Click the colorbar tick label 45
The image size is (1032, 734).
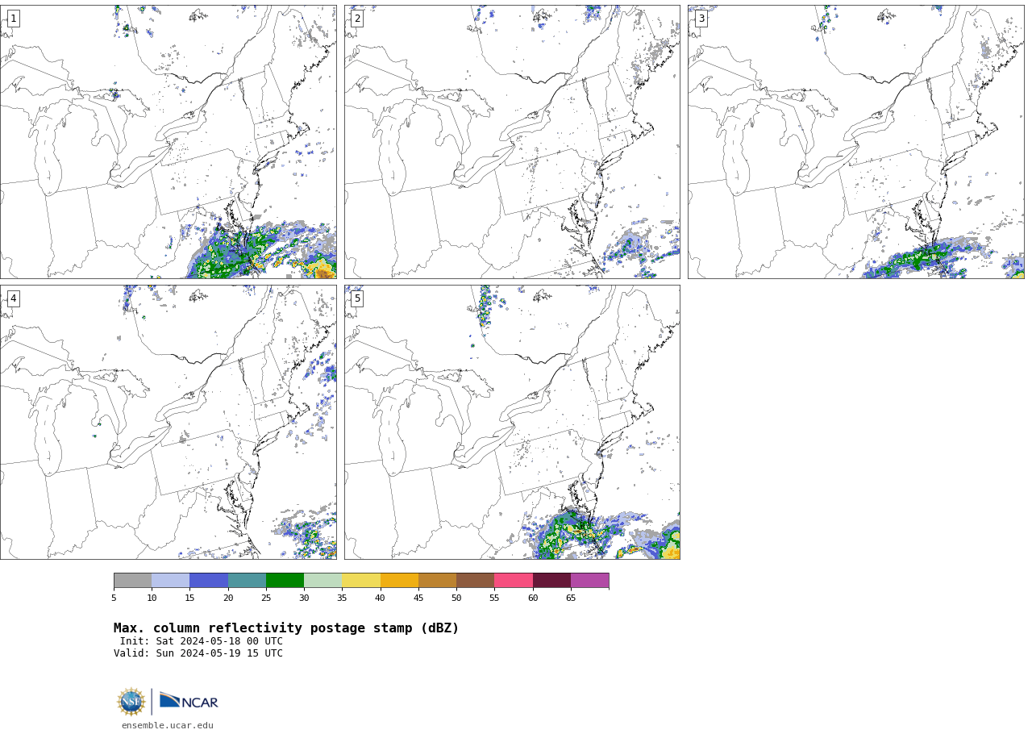pyautogui.click(x=418, y=598)
